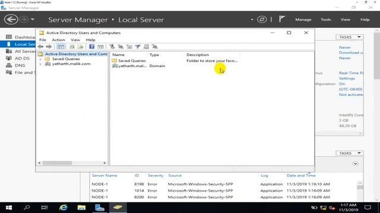Open the ADUC Action menu

[x=58, y=40]
